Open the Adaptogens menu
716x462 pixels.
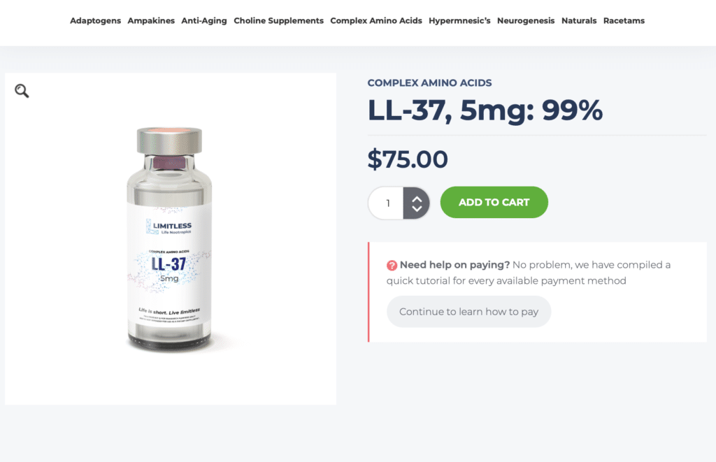click(x=95, y=20)
